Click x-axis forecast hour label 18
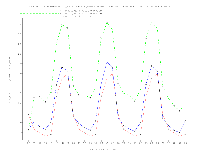 pos(62,143)
